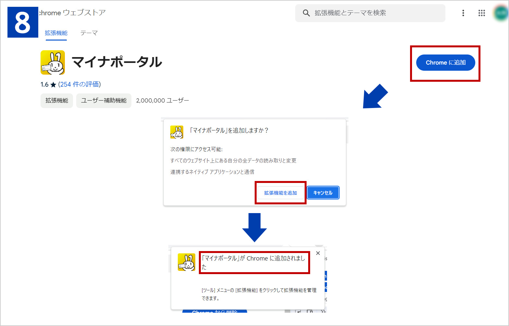Open the three-dot more options menu
The image size is (509, 326).
point(463,13)
